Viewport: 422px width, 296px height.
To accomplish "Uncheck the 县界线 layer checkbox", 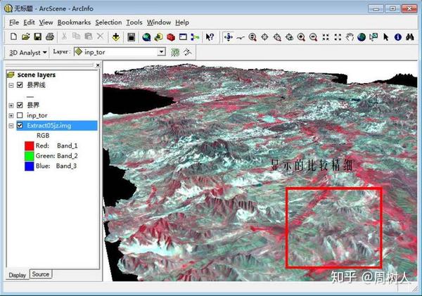I will (20, 85).
